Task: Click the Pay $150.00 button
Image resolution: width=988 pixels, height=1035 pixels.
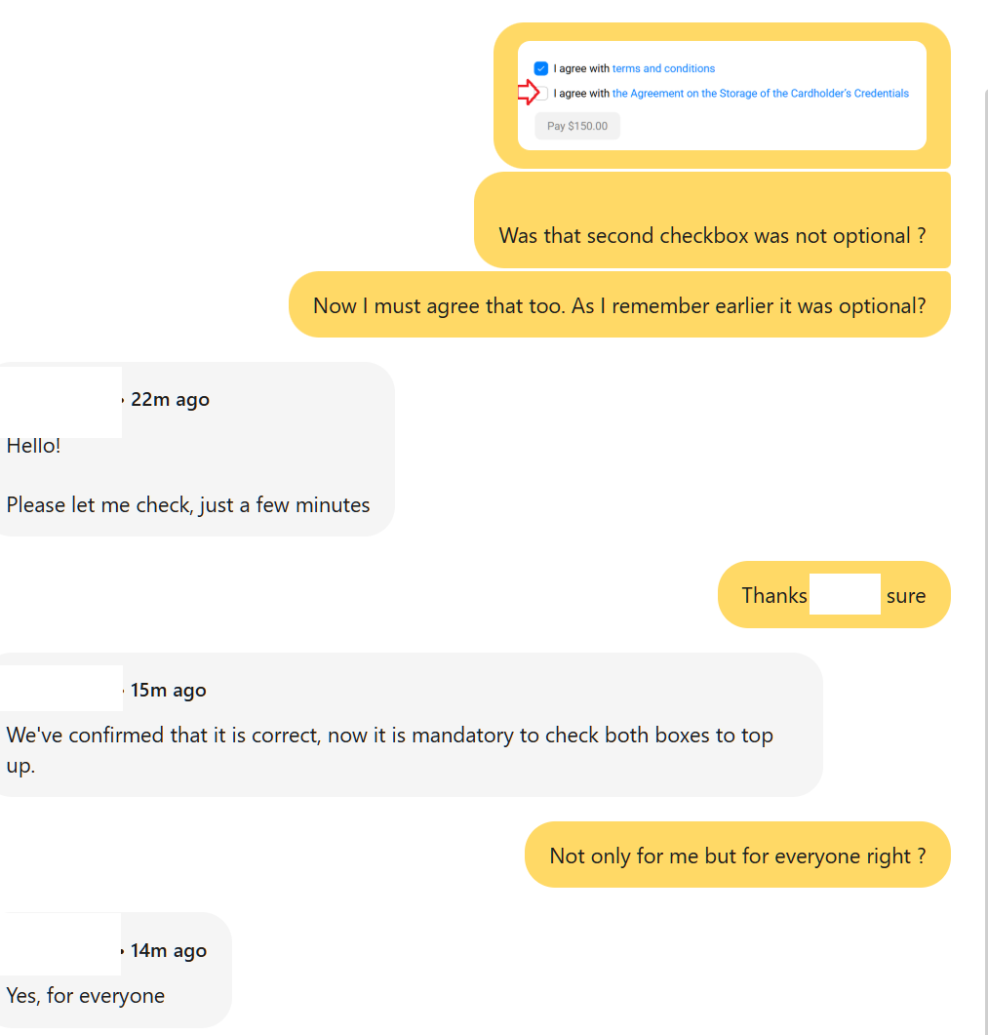Action: [577, 126]
